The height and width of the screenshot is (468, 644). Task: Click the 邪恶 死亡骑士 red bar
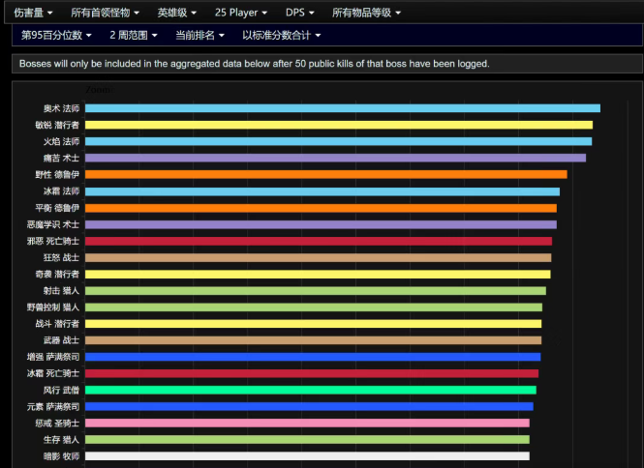[x=318, y=241]
